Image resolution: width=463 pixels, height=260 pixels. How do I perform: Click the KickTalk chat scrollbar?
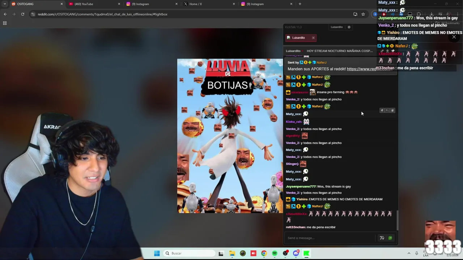[x=397, y=220]
